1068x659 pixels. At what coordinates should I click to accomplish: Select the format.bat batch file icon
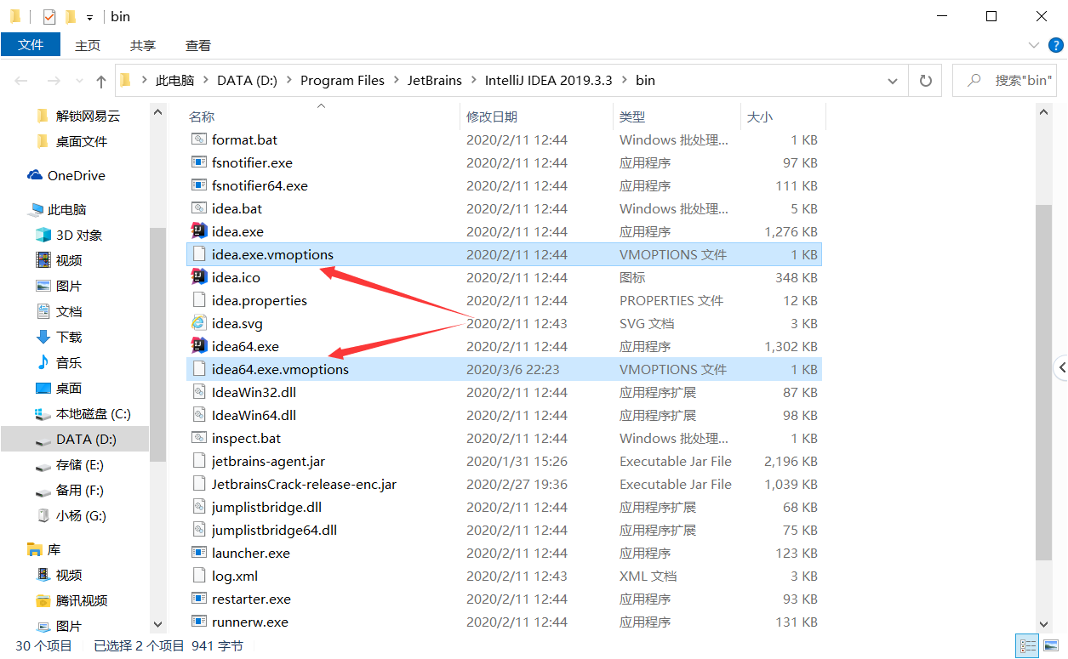(x=199, y=139)
